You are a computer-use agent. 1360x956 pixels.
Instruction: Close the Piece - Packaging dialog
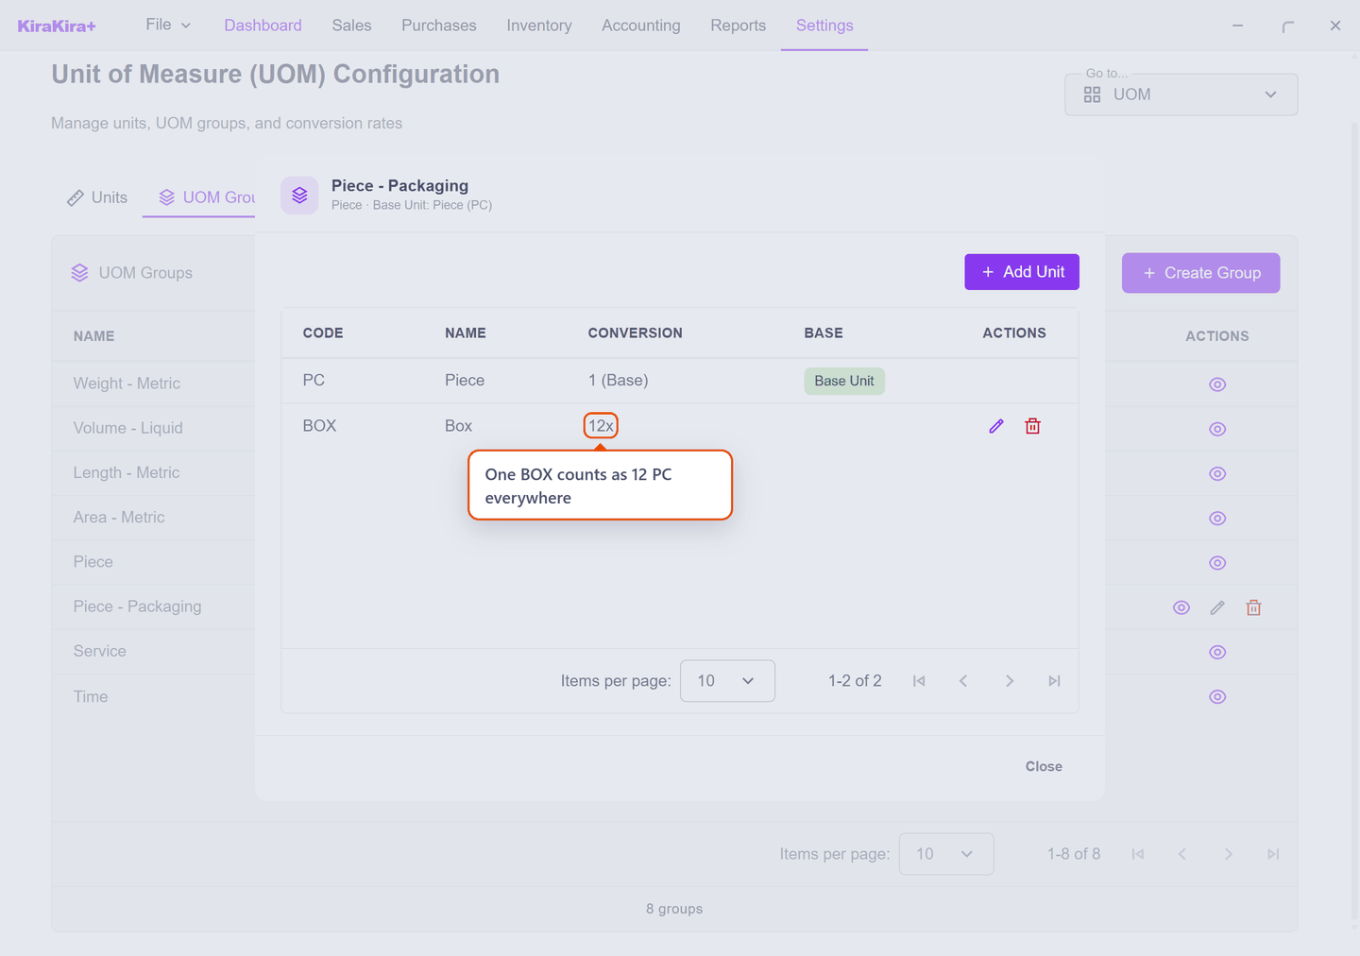1044,766
